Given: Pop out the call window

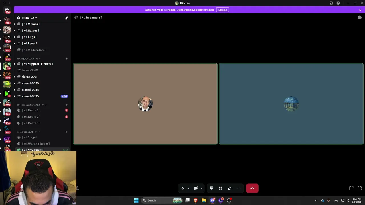Looking at the screenshot, I should [351, 188].
